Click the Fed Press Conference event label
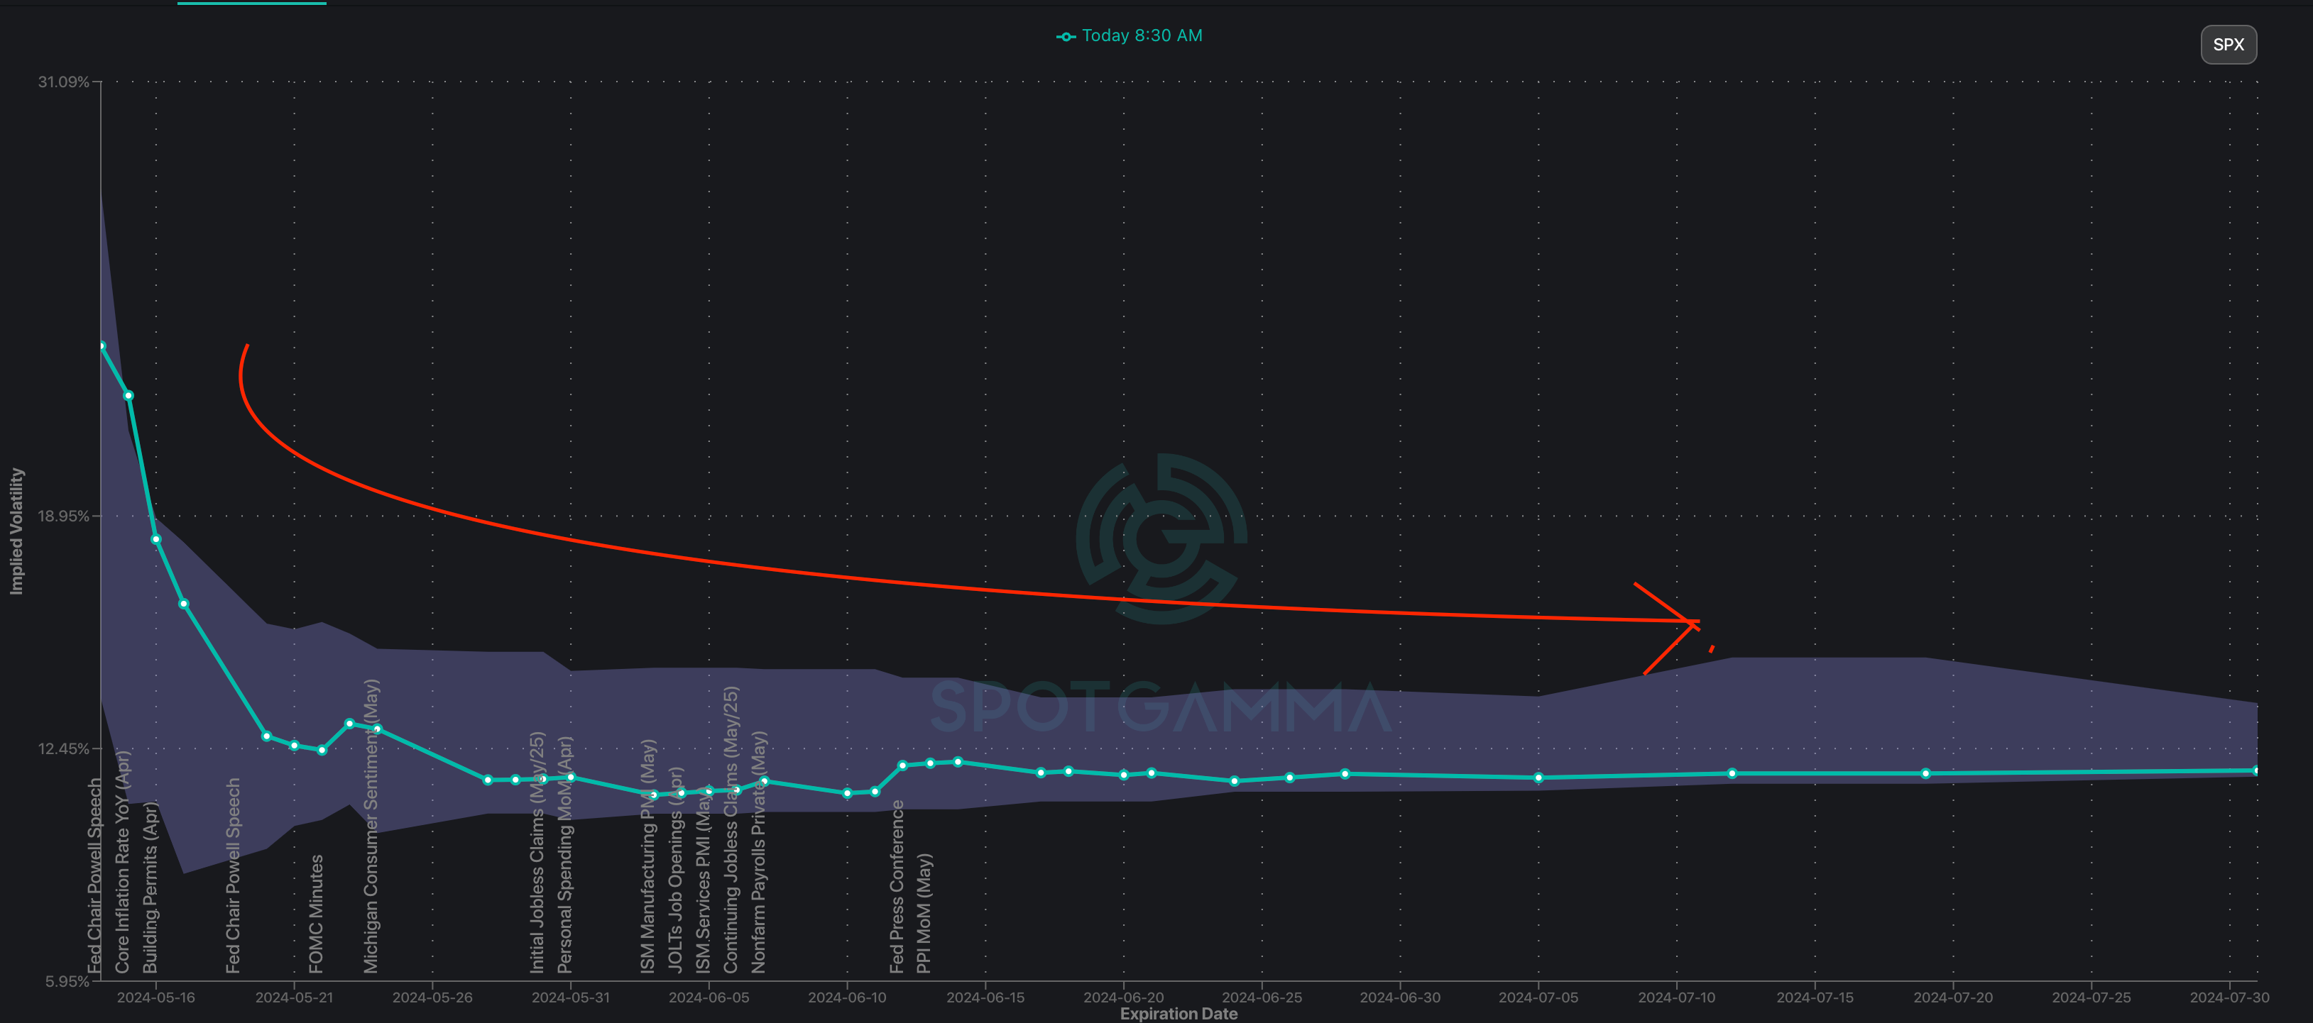 pos(896,887)
